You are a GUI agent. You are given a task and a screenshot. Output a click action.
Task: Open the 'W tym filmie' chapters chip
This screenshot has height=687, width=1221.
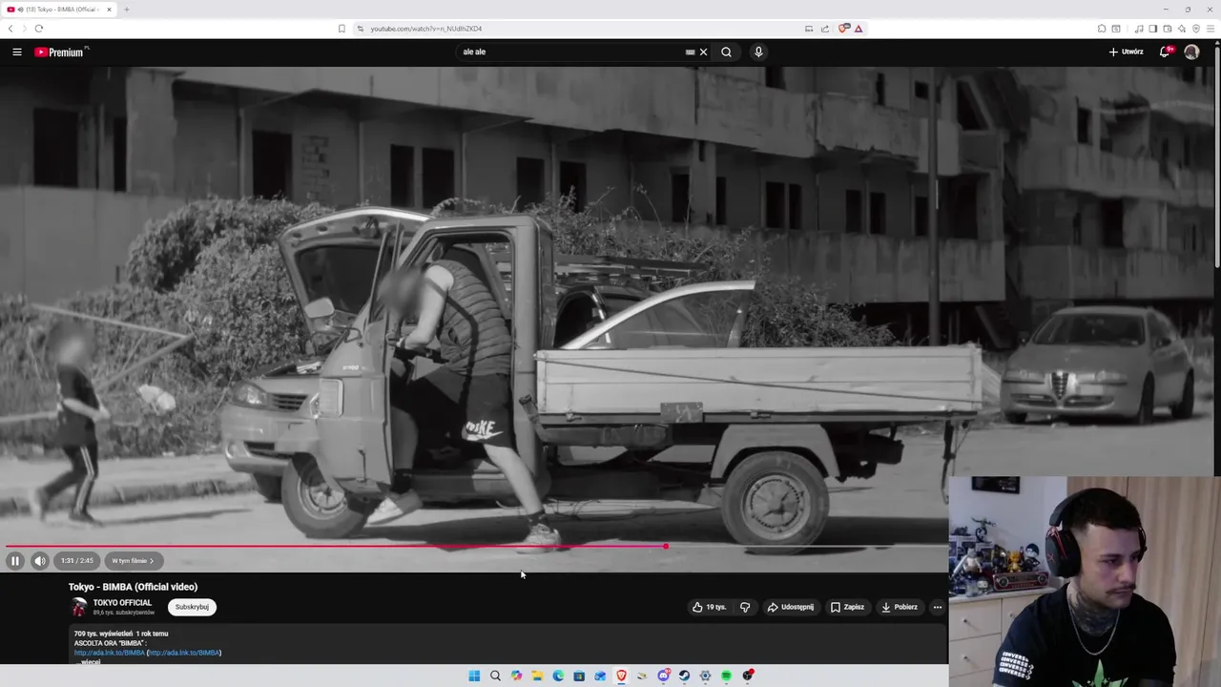coord(133,561)
